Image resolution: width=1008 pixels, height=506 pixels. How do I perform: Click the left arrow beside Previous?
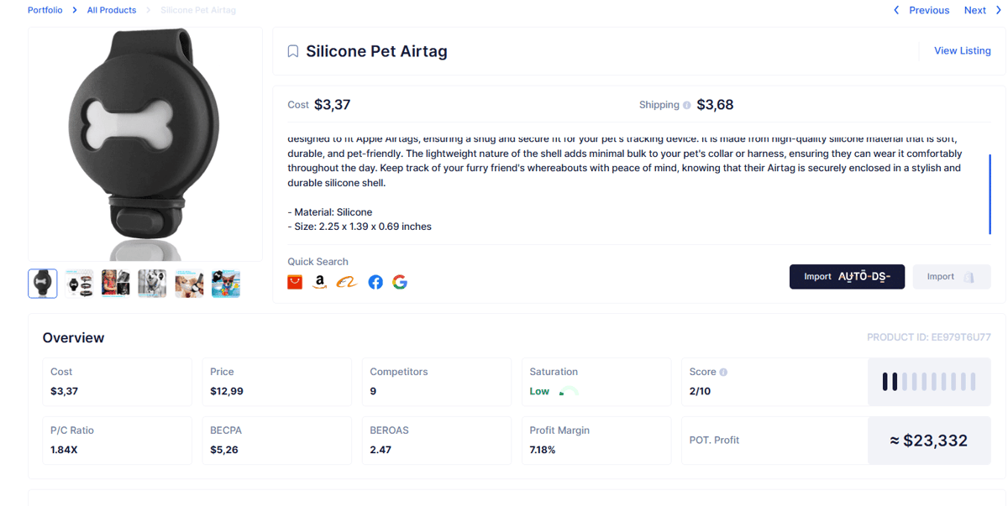(896, 10)
